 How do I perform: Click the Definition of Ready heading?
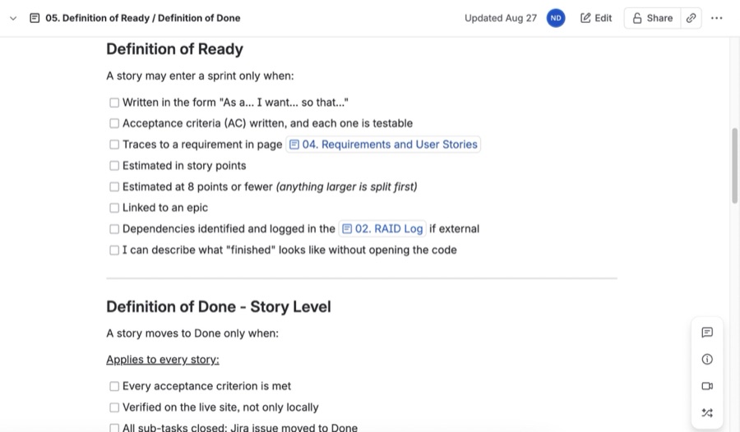click(174, 49)
